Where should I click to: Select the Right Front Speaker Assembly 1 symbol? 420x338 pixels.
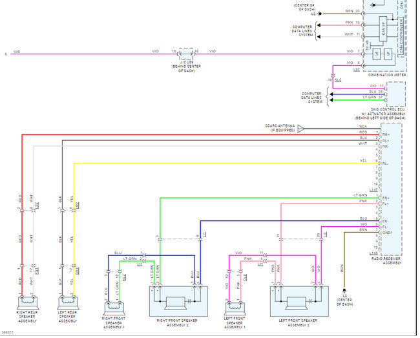point(114,308)
